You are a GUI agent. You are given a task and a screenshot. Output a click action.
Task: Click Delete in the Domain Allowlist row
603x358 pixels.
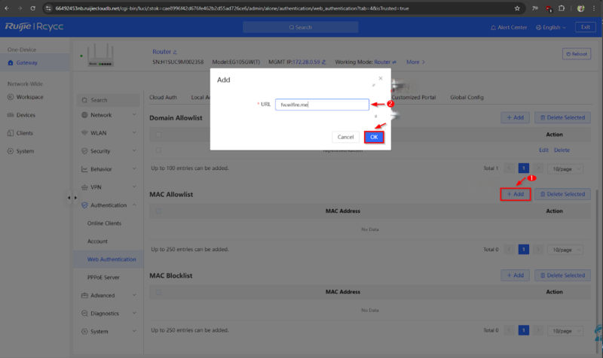coord(562,150)
